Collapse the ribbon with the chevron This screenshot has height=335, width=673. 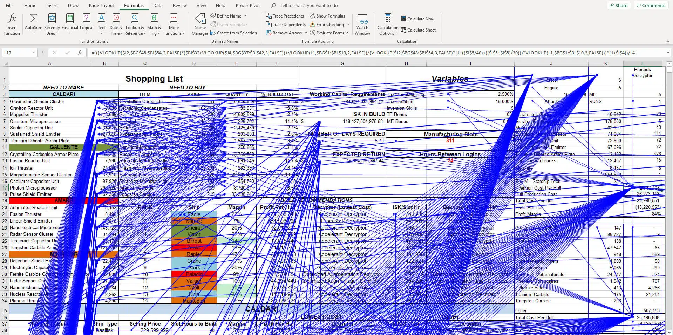point(668,41)
